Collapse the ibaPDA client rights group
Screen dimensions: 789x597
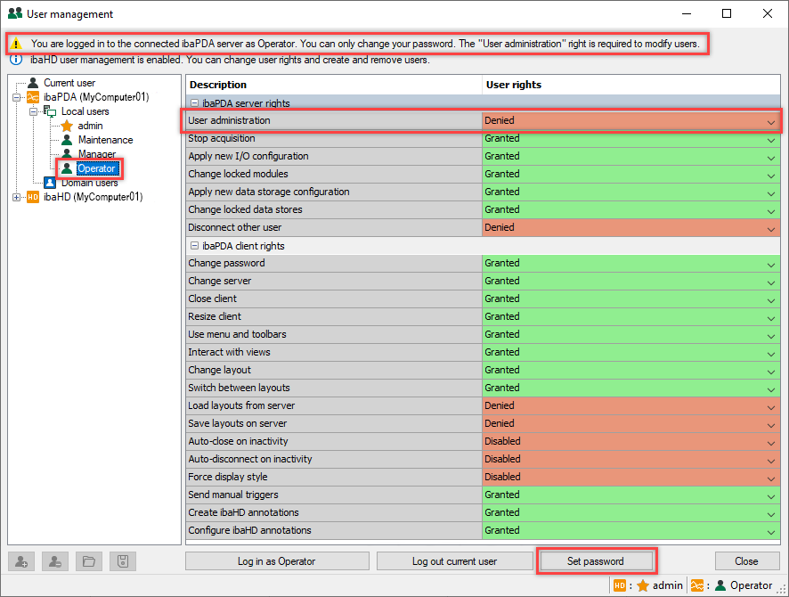tap(194, 246)
